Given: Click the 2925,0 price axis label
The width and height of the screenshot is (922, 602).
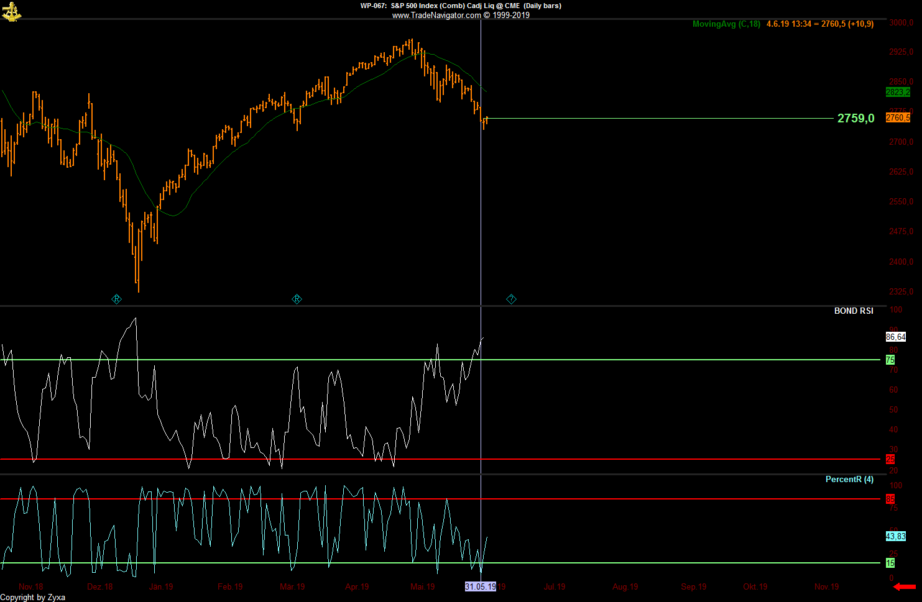Looking at the screenshot, I should (x=901, y=52).
